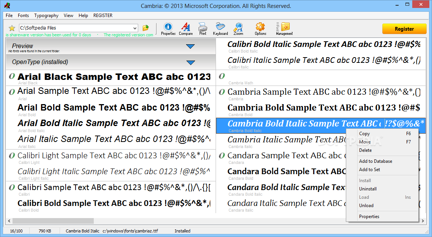Open the Help menu
Screen dimensions: 432x237
point(83,16)
